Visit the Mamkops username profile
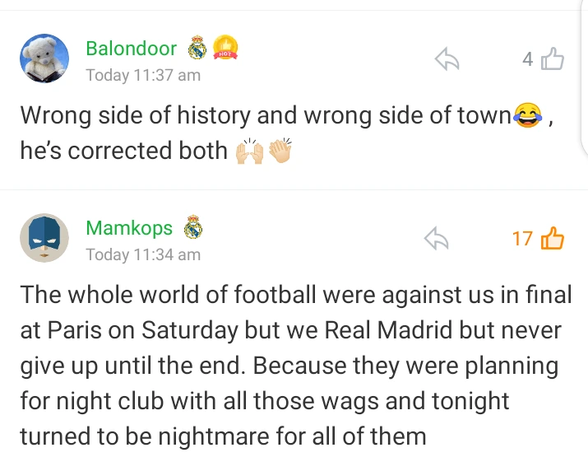Viewport: 588px width, 457px height. point(129,228)
